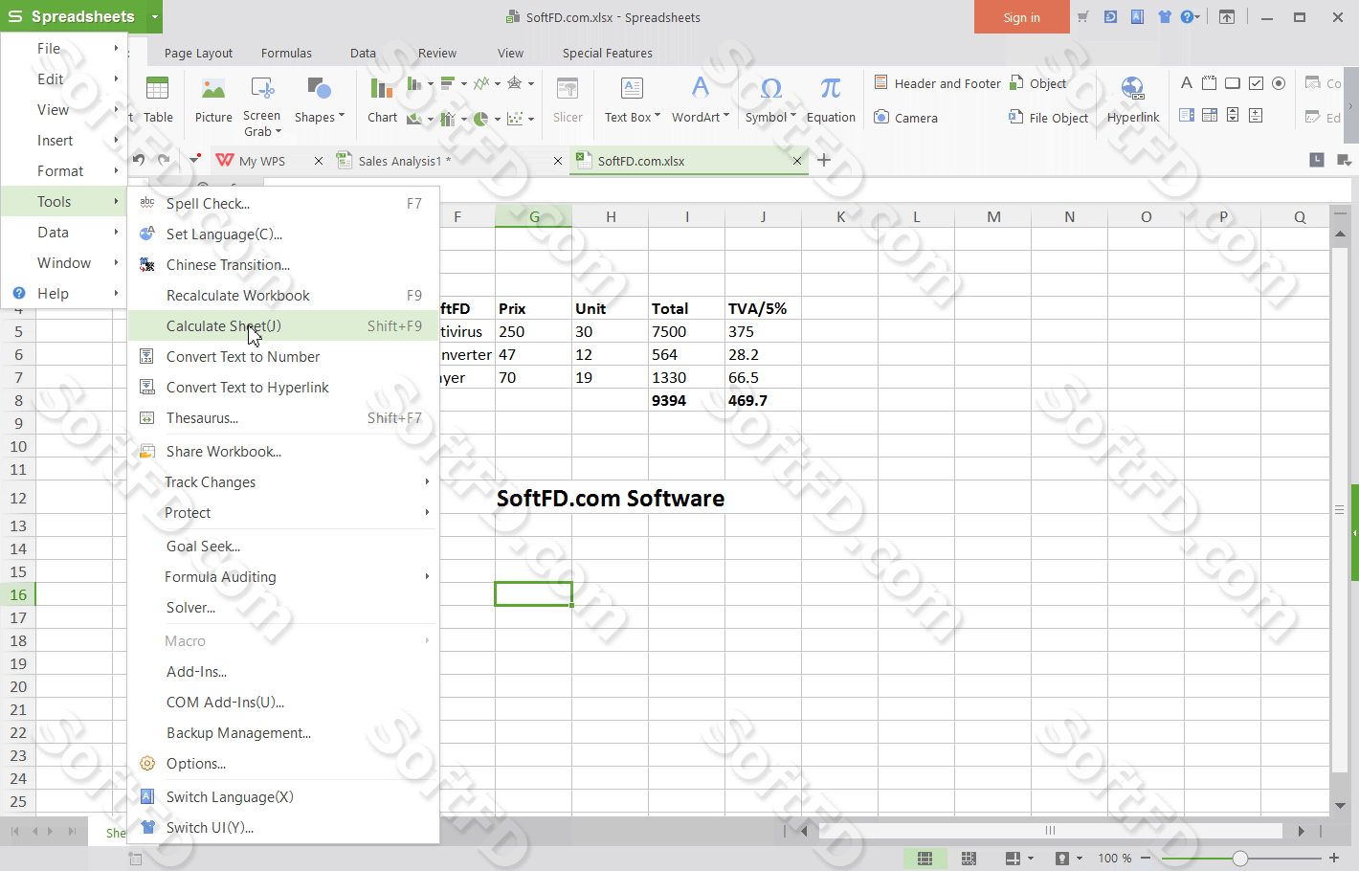Open Options from Tools menu
The image size is (1359, 871).
(283, 763)
